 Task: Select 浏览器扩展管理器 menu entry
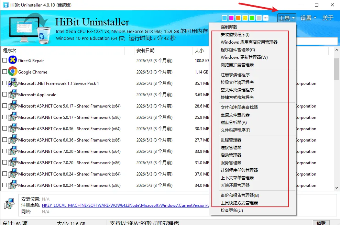point(237,65)
